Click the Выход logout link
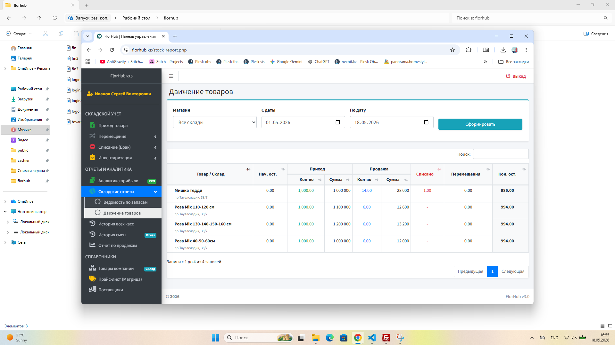615x345 pixels. coord(516,76)
